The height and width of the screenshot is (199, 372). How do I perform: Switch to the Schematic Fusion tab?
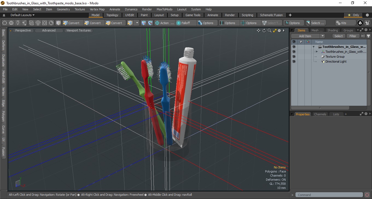pos(271,15)
